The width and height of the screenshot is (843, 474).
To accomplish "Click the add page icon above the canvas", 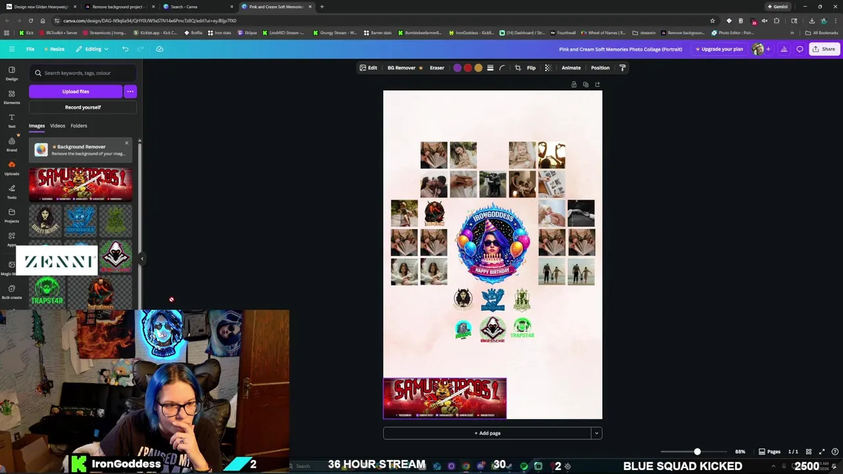I will click(597, 84).
